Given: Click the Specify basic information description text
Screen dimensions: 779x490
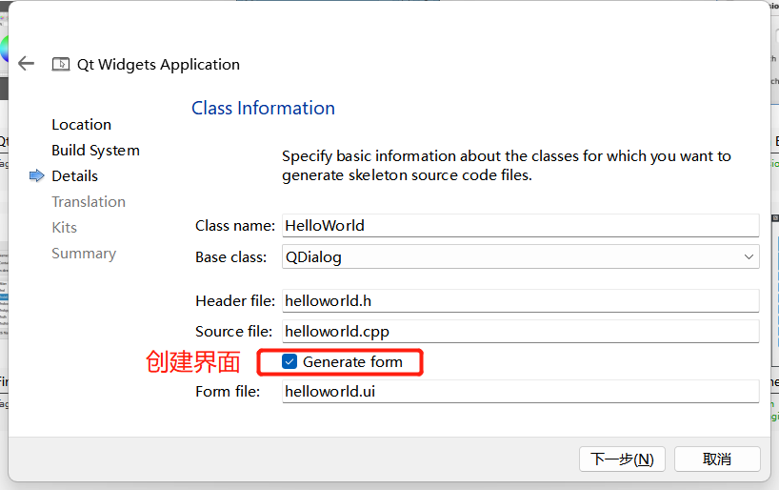Looking at the screenshot, I should click(507, 166).
